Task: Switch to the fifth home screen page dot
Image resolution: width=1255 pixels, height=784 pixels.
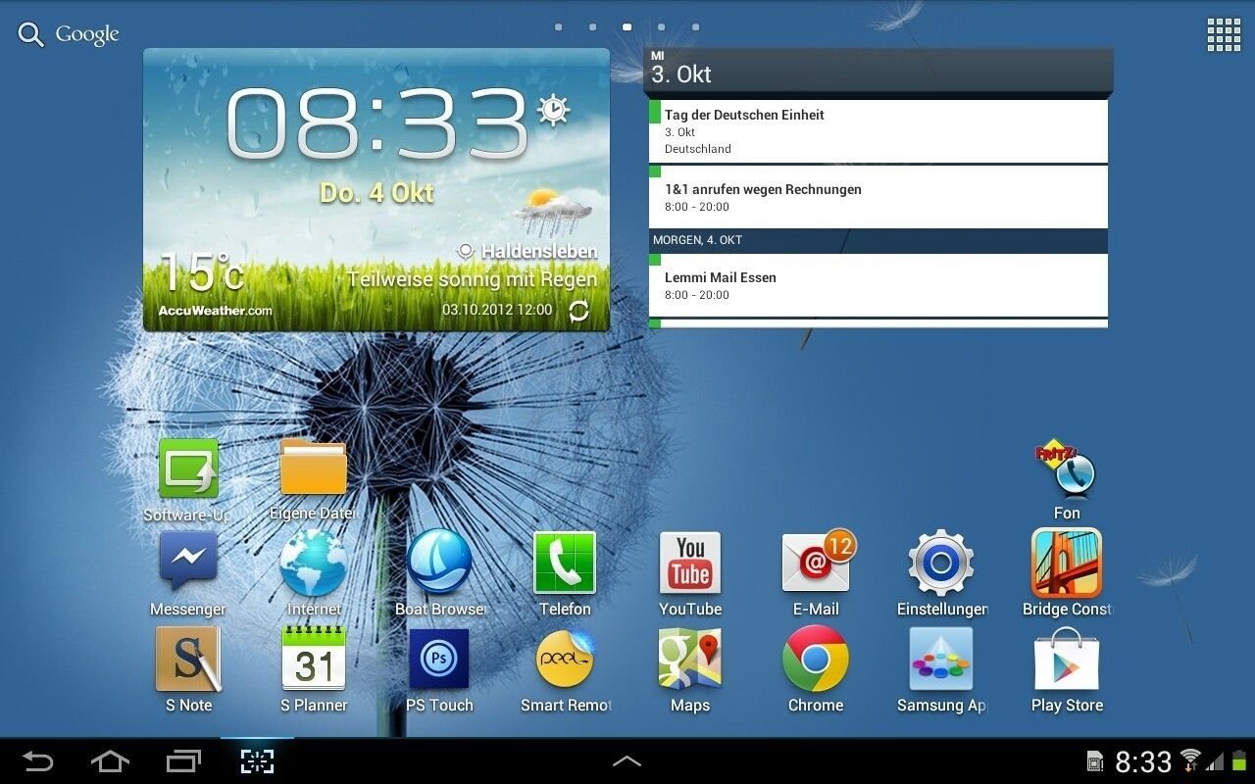Action: pyautogui.click(x=695, y=27)
